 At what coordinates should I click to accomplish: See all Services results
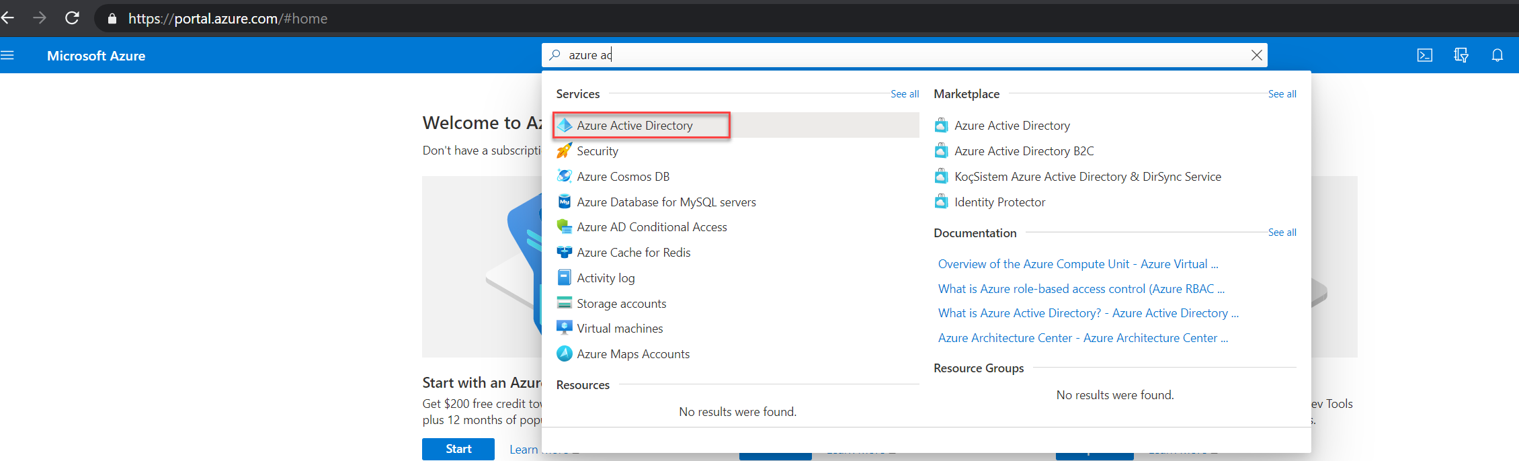point(905,94)
